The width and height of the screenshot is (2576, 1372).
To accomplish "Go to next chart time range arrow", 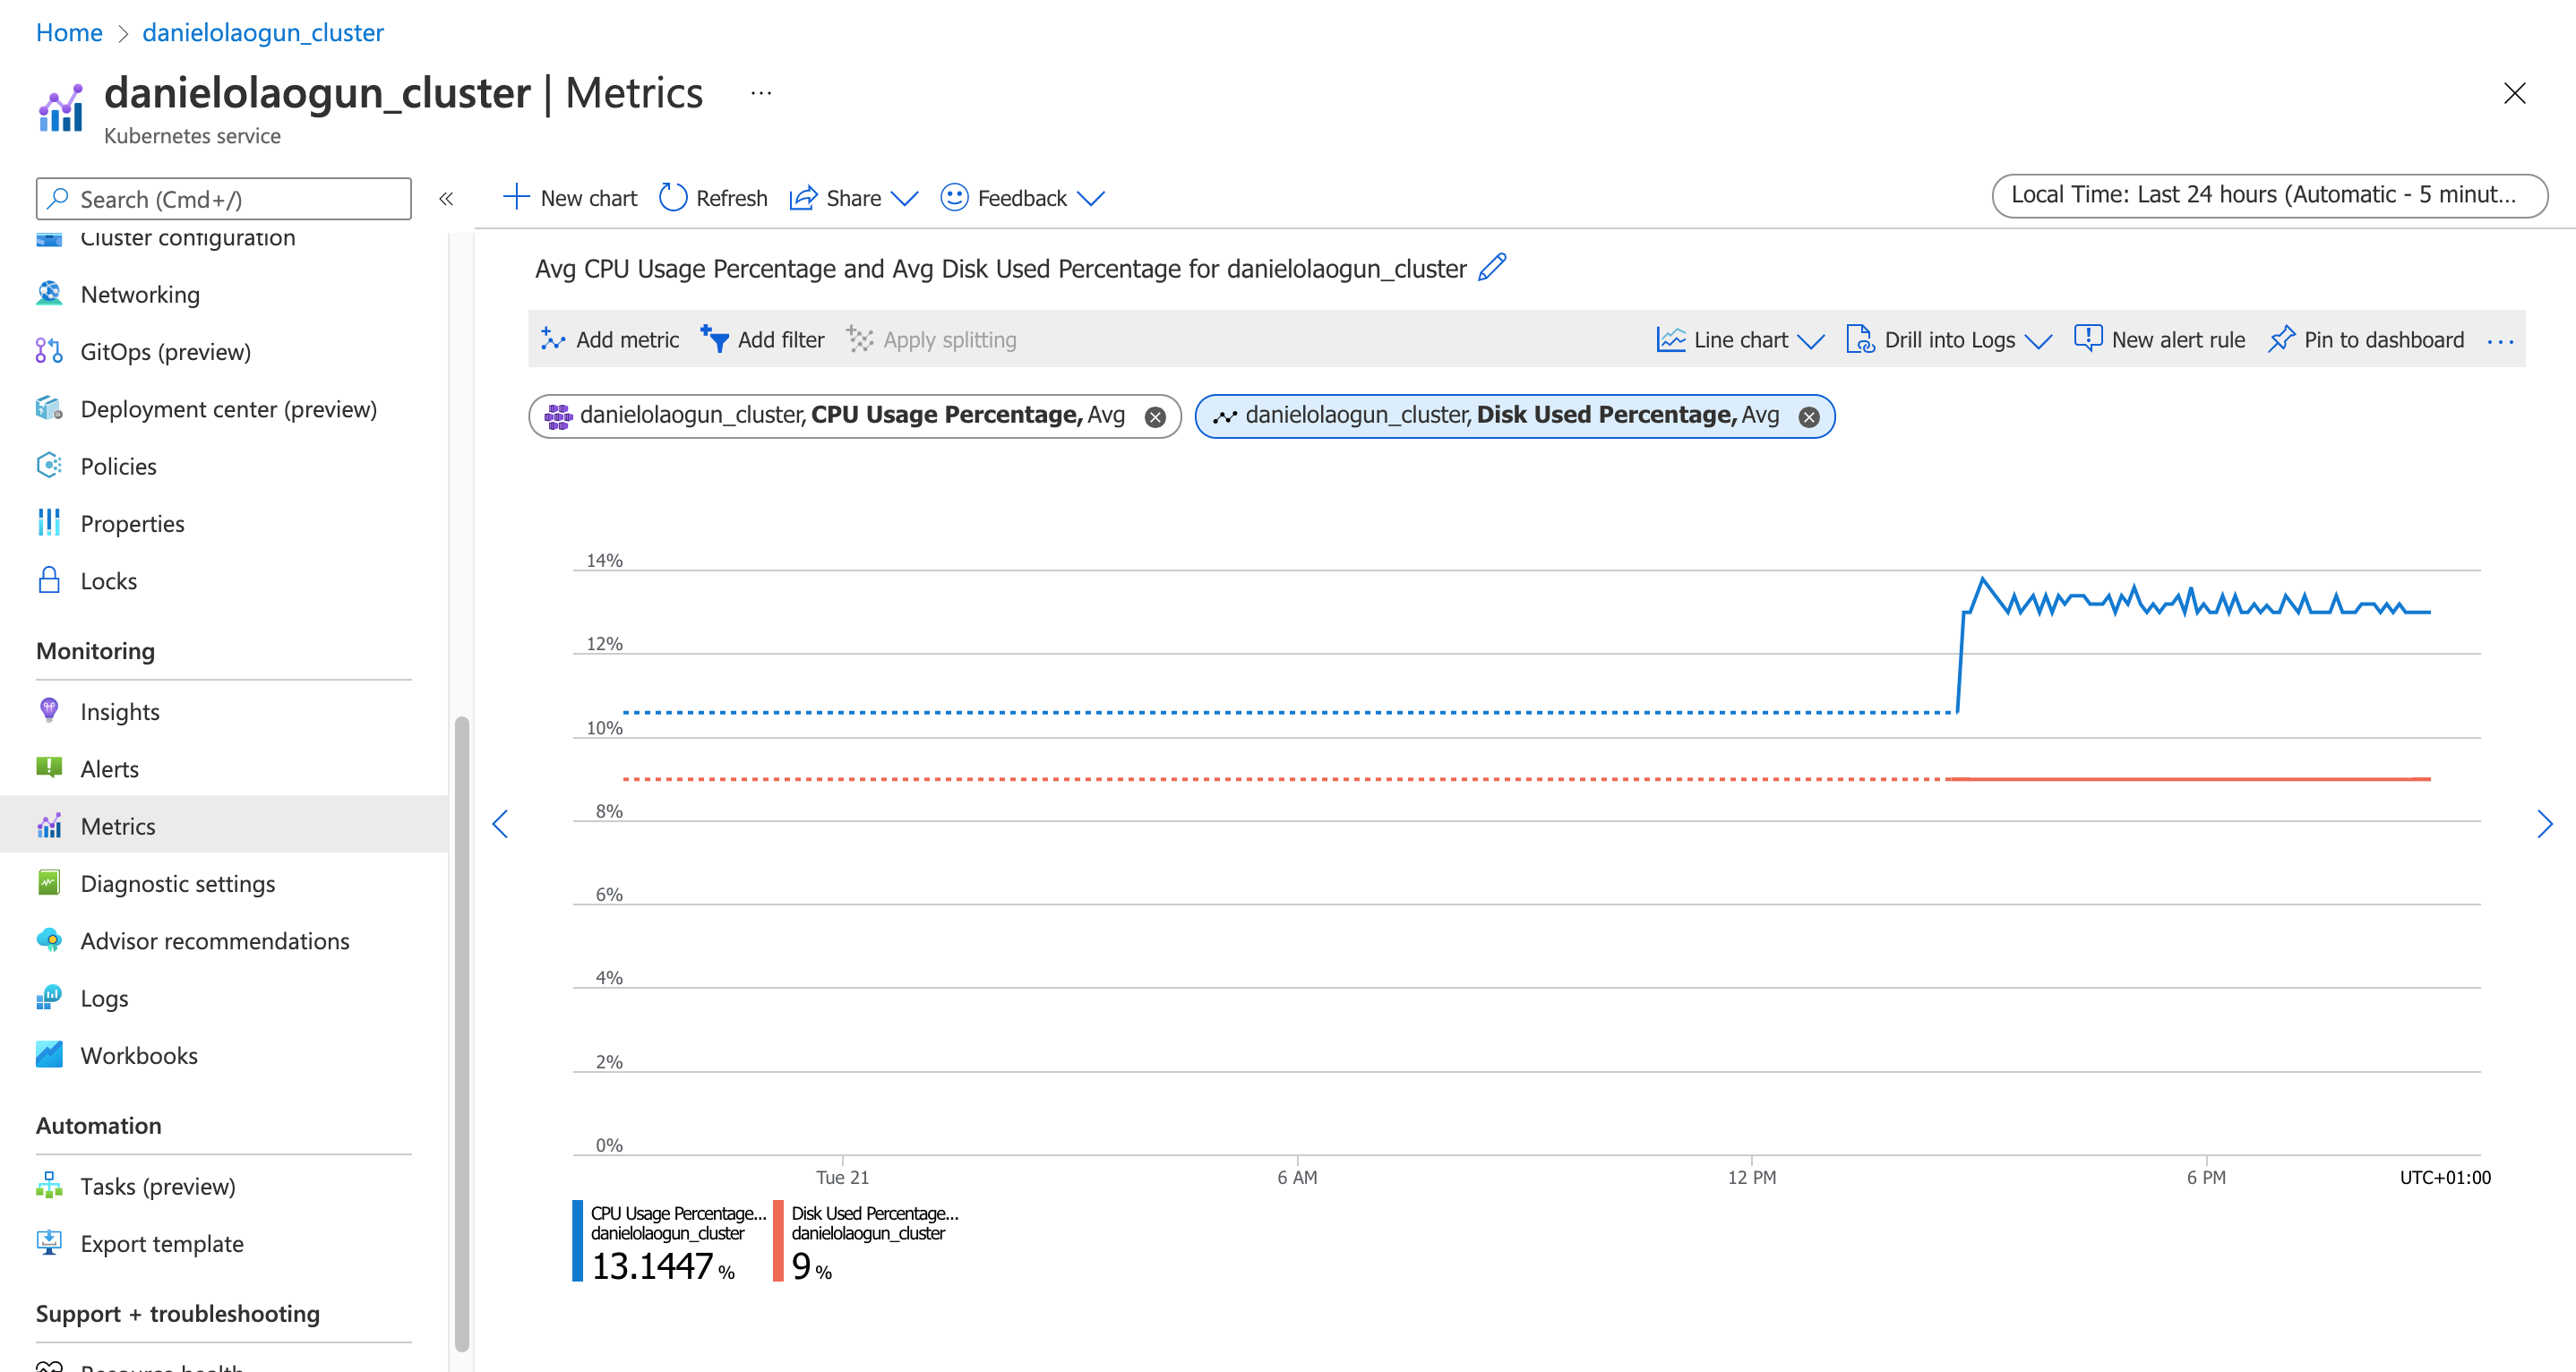I will pyautogui.click(x=2545, y=824).
